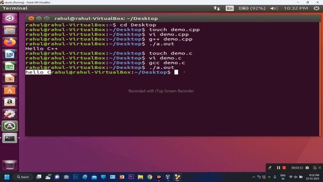This screenshot has width=323, height=182.
Task: Open the battery indicator showing 92%
Action: click(x=252, y=8)
